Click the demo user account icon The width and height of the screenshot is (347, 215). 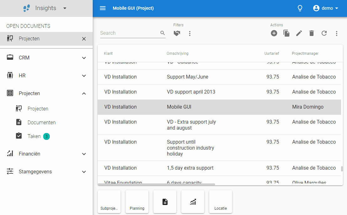click(316, 8)
